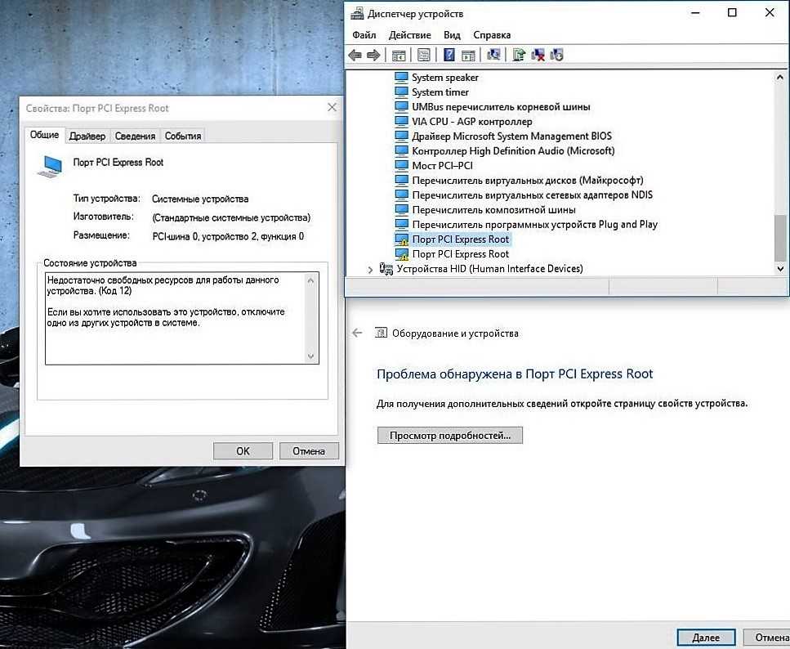790x649 pixels.
Task: Click the computer icon in the properties dialog
Action: [49, 167]
